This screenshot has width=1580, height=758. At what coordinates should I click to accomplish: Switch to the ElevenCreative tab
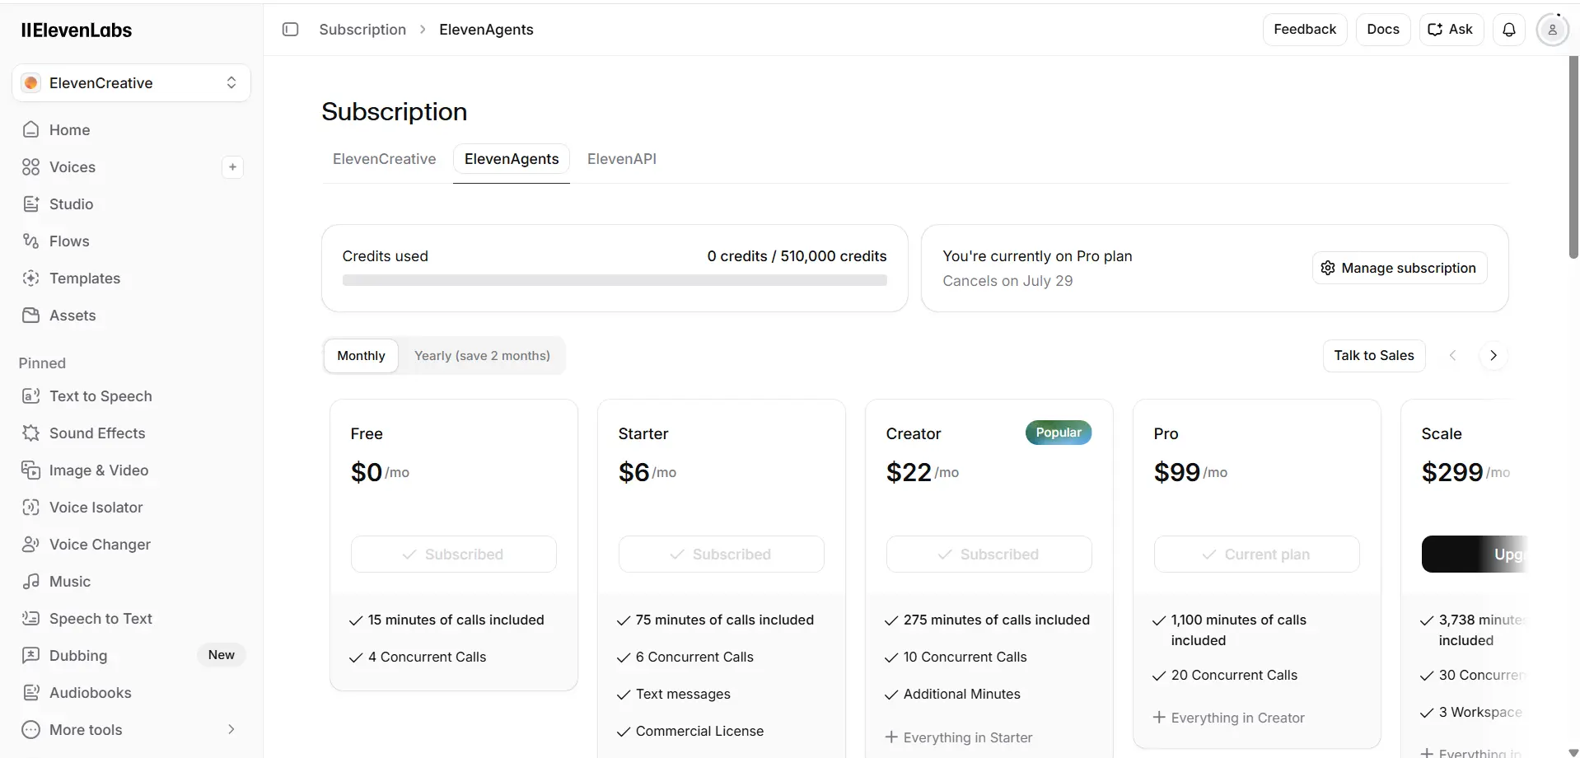click(384, 159)
